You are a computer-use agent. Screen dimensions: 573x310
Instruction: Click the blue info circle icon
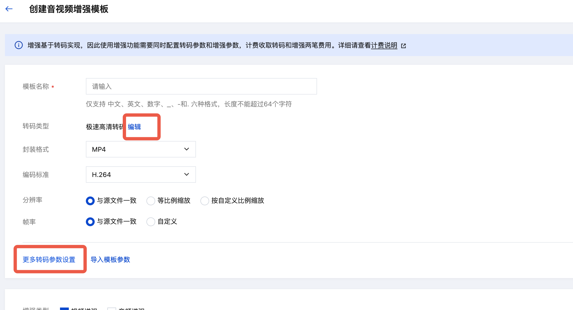pos(18,45)
